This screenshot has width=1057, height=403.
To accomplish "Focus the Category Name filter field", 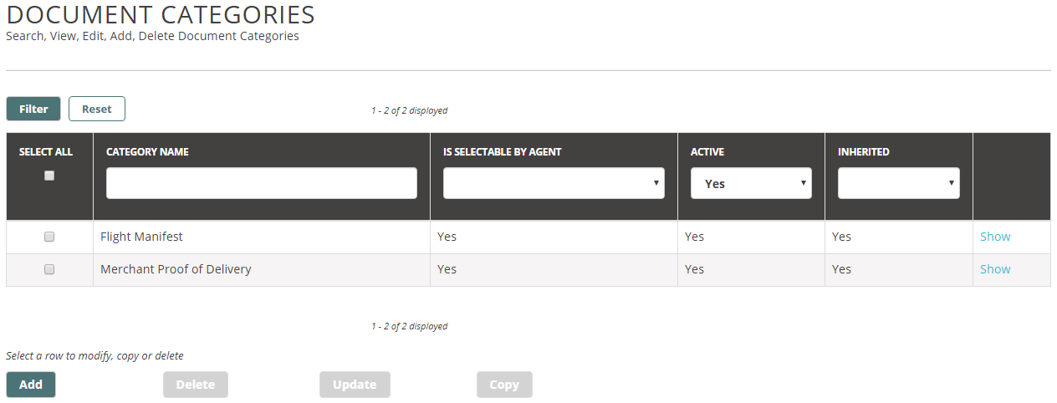I will (262, 183).
